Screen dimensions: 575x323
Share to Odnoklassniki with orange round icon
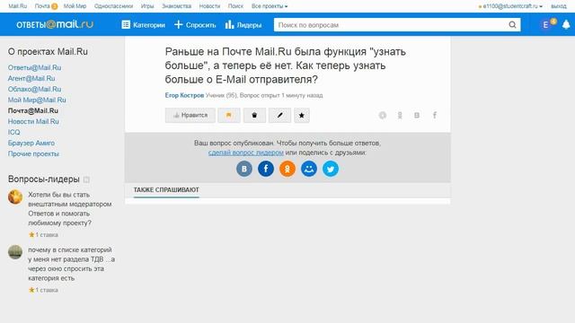coord(287,169)
